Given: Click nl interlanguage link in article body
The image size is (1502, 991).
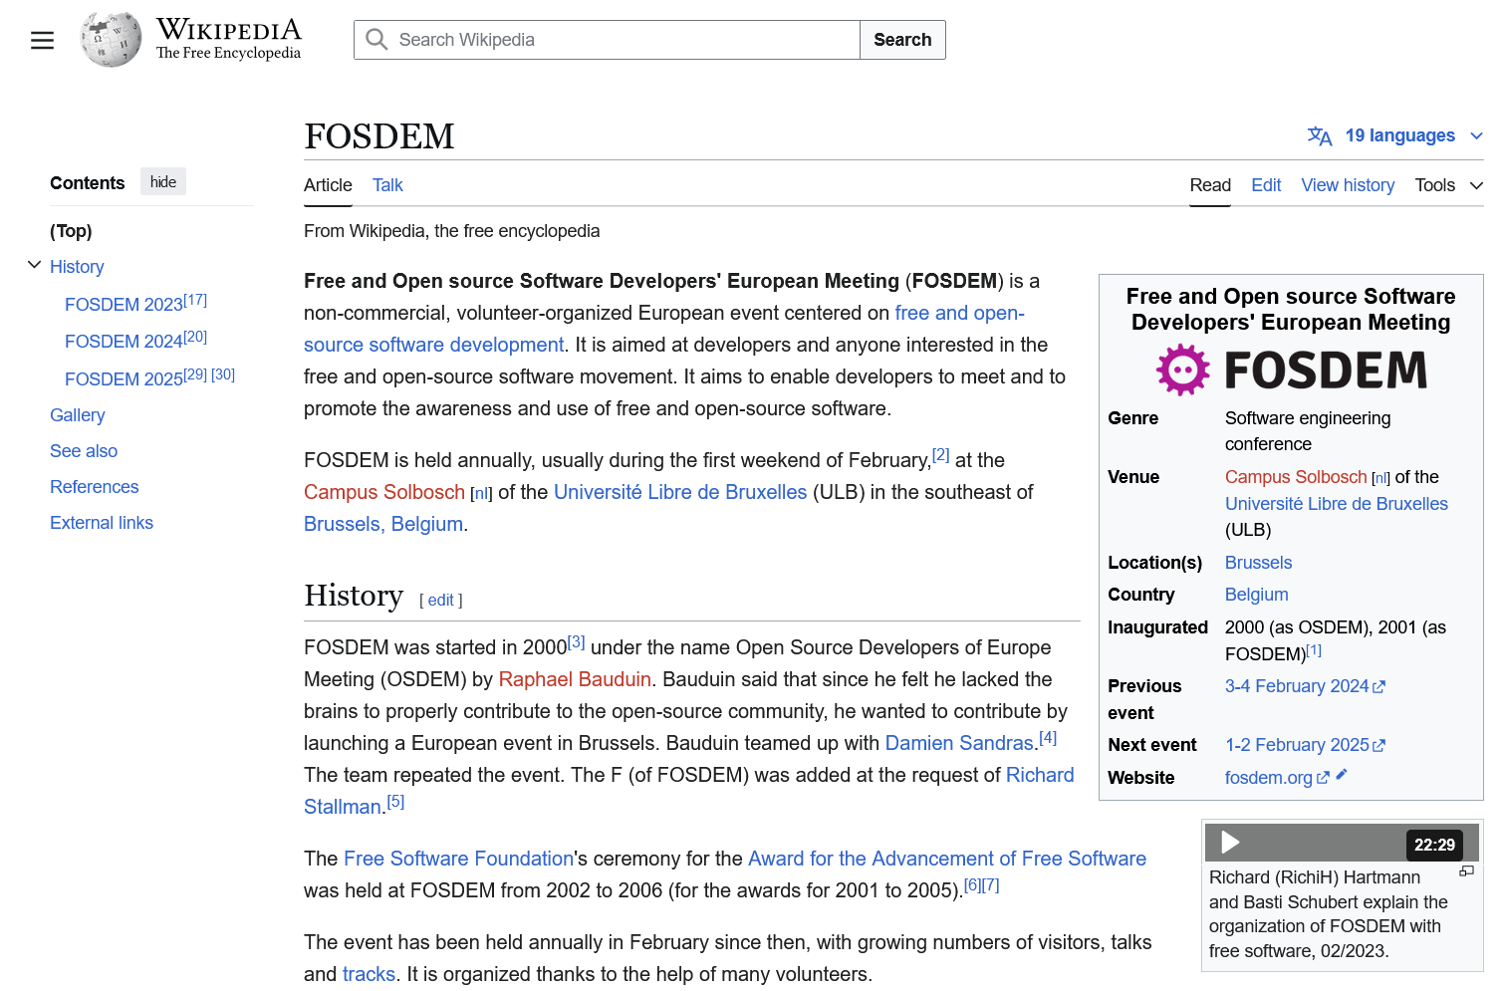Looking at the screenshot, I should 482,494.
